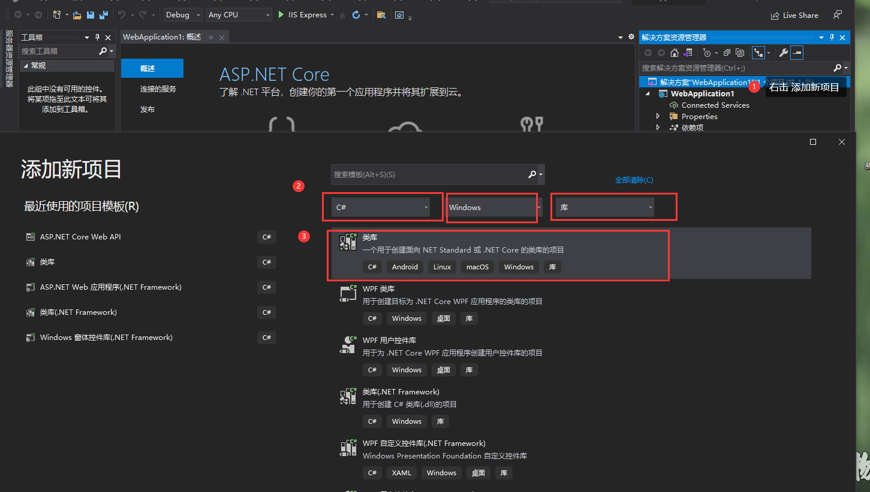Click the feedback icon next to Live Share
Image resolution: width=870 pixels, height=492 pixels.
tap(837, 15)
